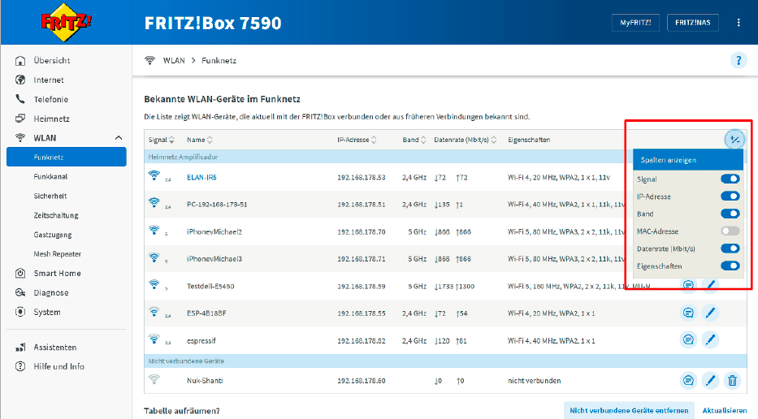Collapse the WLAN menu chevron
758x419 pixels.
[x=119, y=138]
